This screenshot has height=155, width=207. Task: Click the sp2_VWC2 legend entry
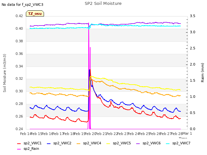[x=59, y=143]
